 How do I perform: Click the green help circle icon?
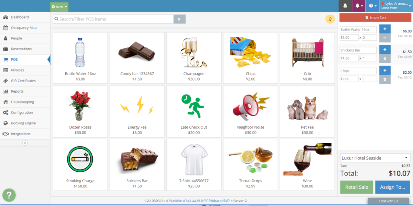coord(9,195)
